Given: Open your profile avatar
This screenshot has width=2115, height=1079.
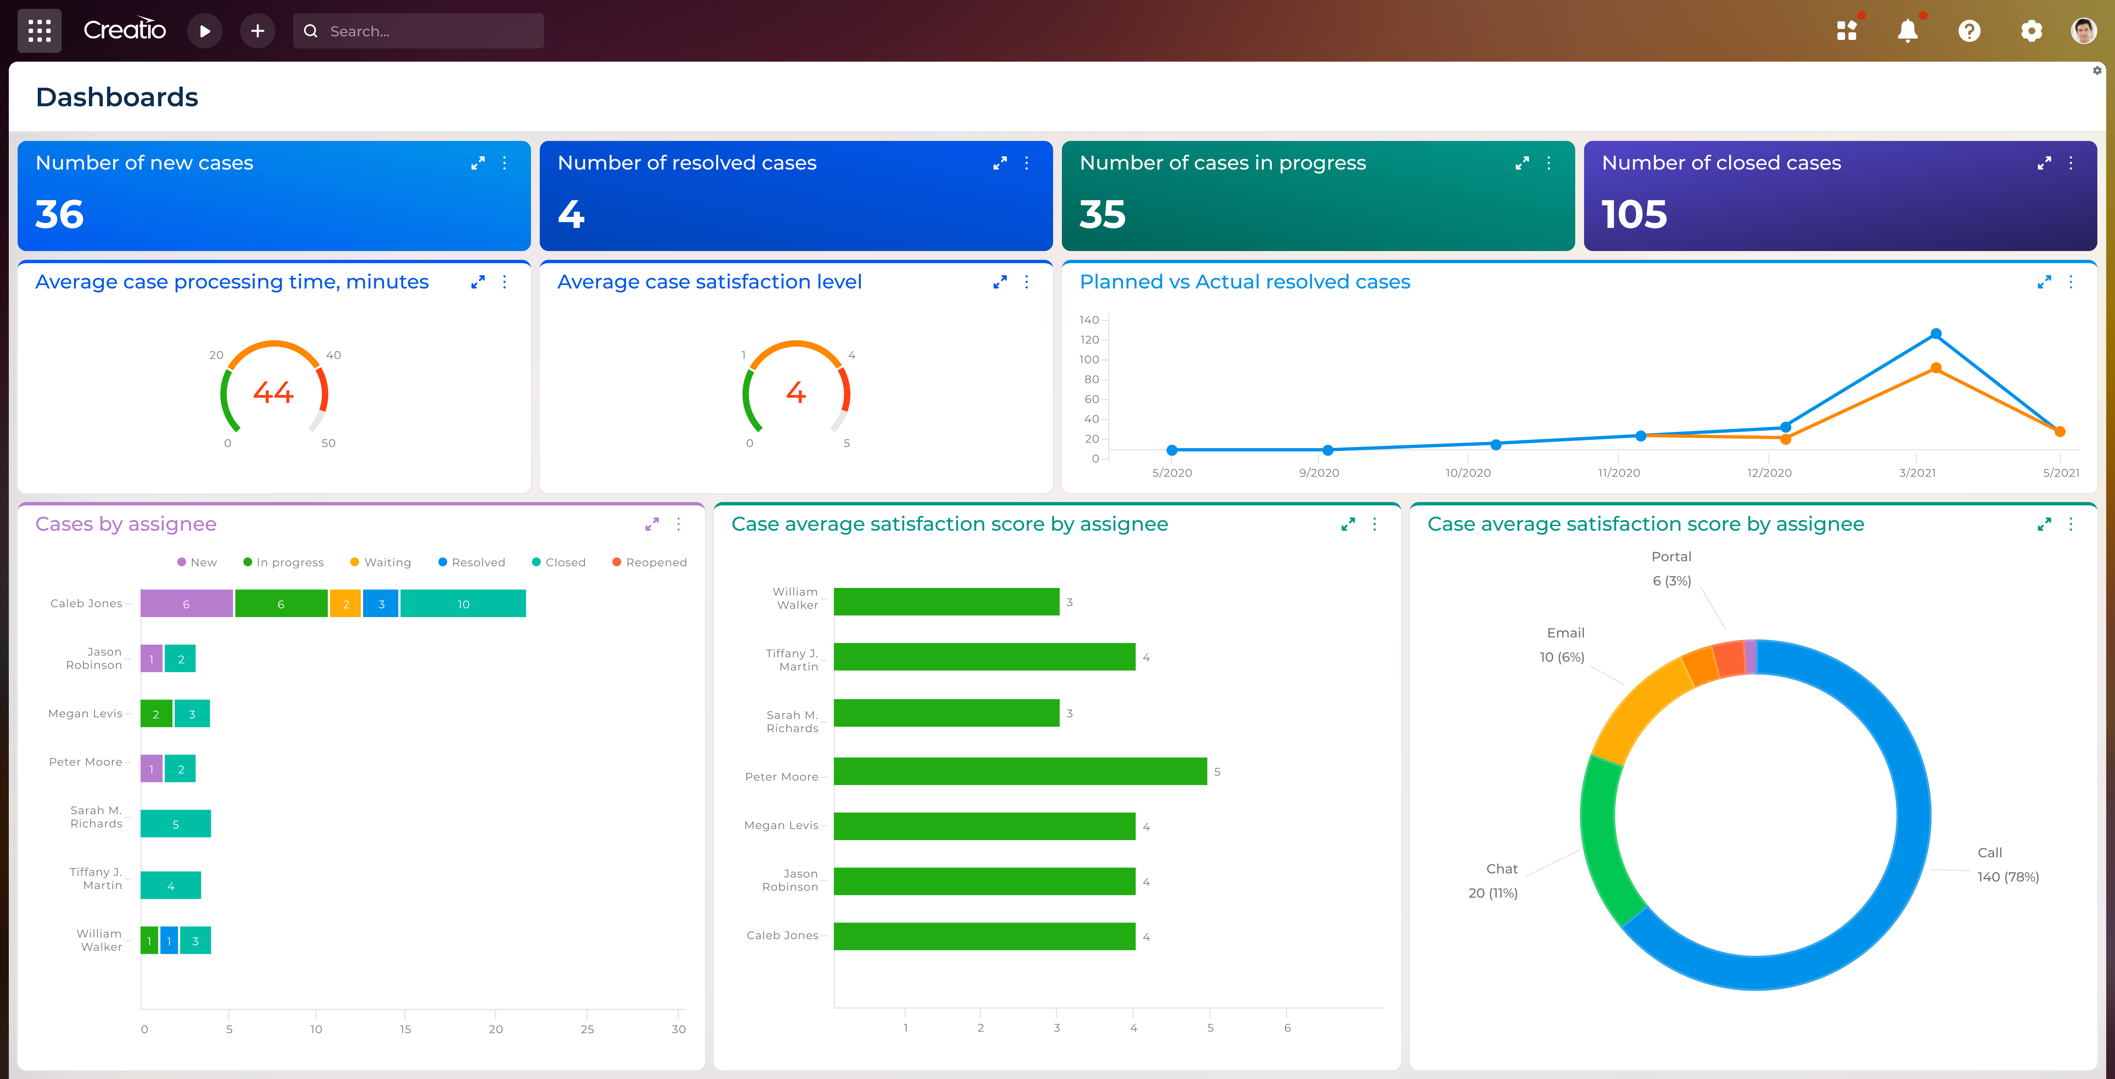Looking at the screenshot, I should pyautogui.click(x=2084, y=30).
